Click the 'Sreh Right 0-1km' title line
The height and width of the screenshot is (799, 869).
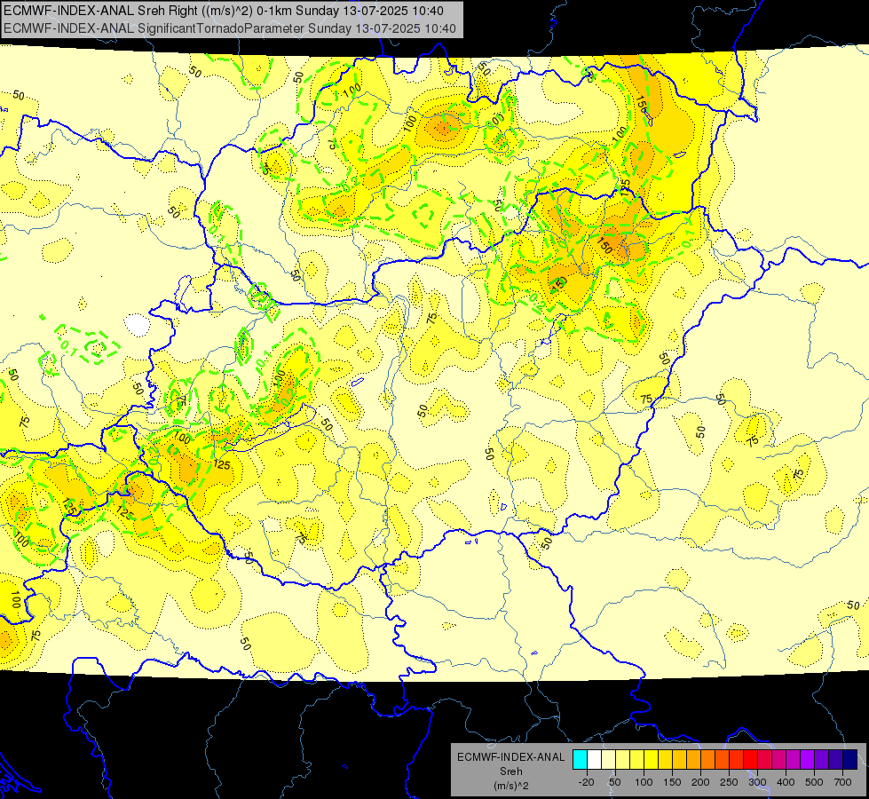click(224, 11)
